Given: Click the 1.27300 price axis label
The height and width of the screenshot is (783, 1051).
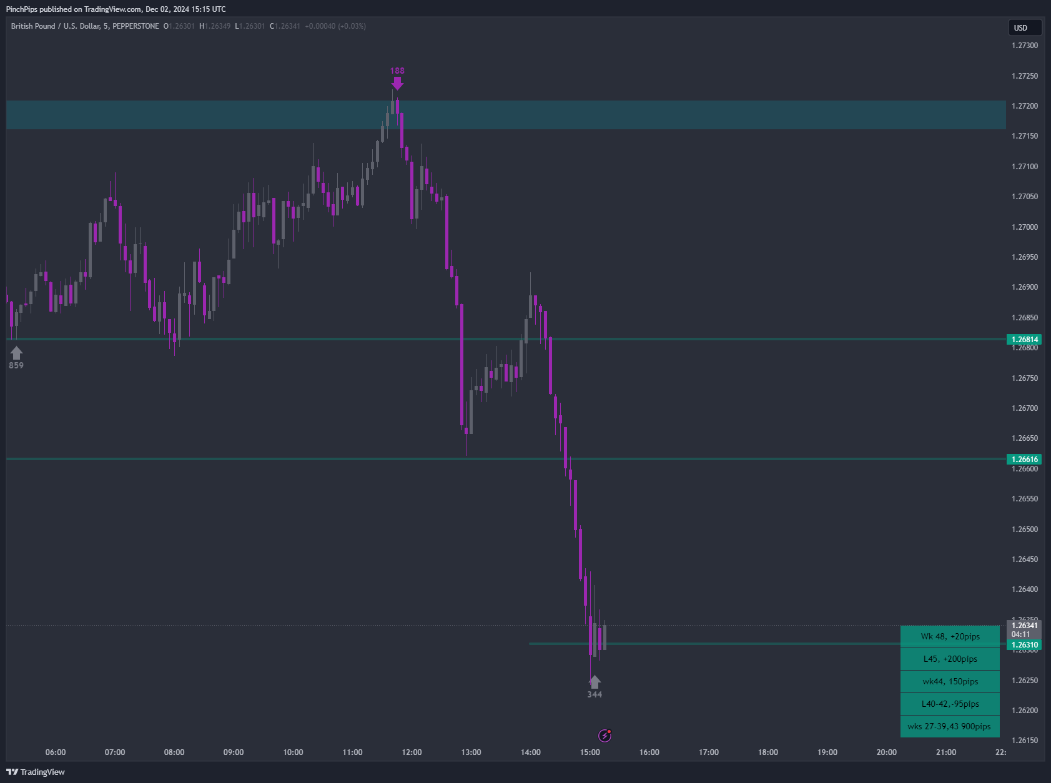Looking at the screenshot, I should 1025,46.
